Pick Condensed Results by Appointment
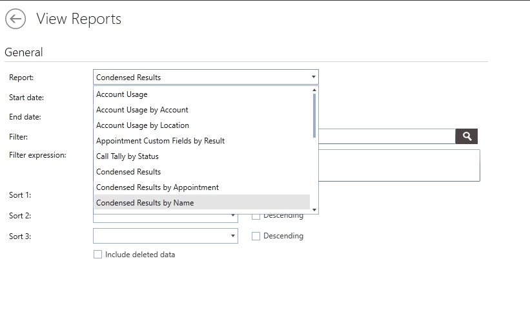The width and height of the screenshot is (530, 336). (202, 187)
